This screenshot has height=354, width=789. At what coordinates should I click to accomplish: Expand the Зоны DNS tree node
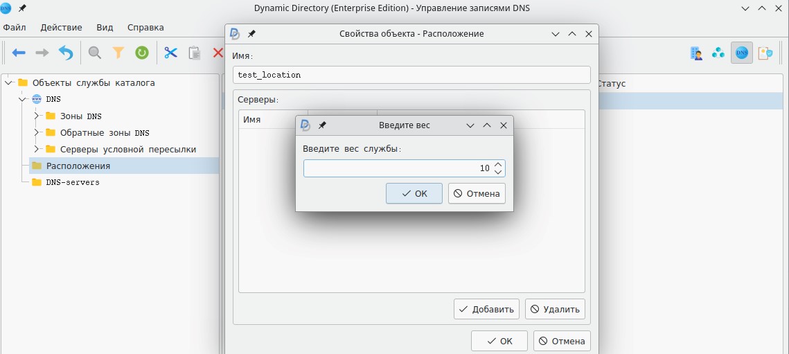click(37, 116)
